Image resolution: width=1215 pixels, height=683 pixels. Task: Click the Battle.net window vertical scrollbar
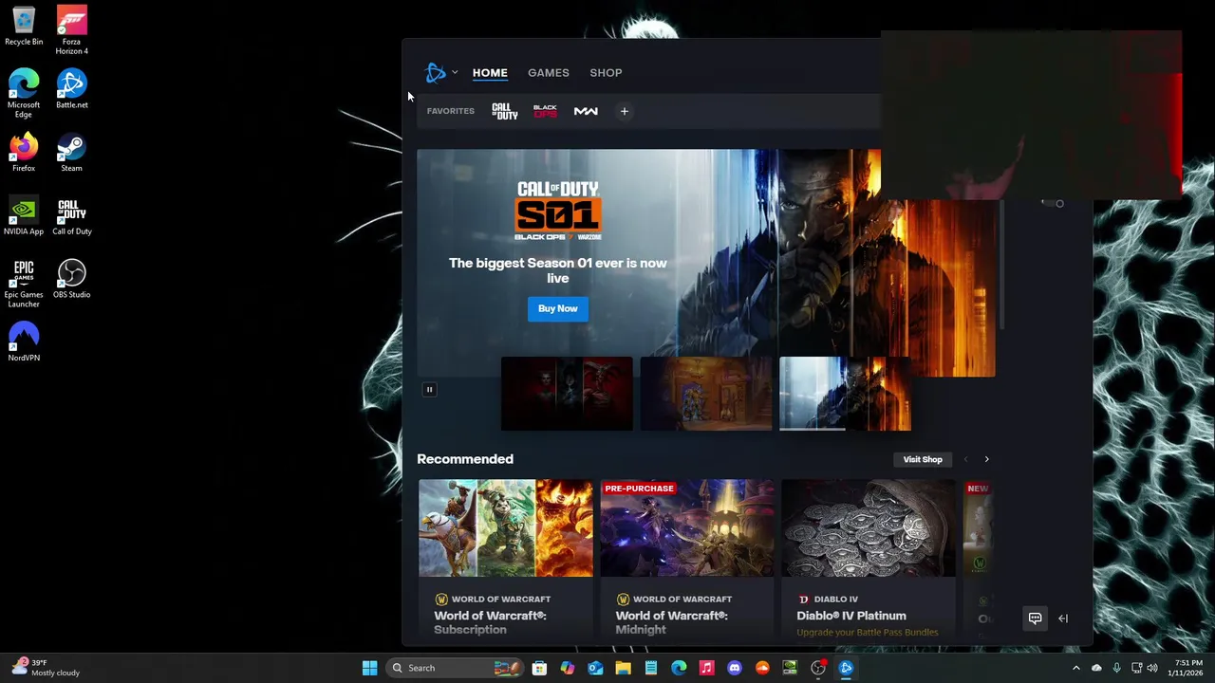point(1001,266)
